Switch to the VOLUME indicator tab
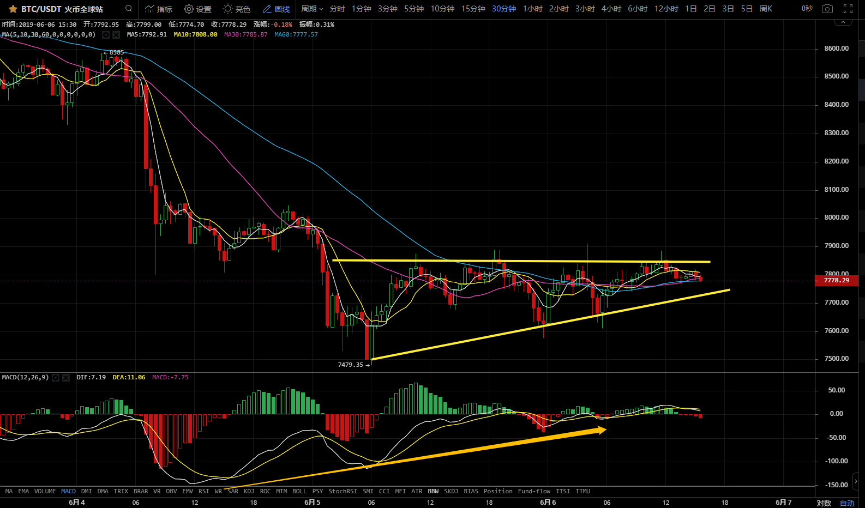865x508 pixels. [x=45, y=491]
